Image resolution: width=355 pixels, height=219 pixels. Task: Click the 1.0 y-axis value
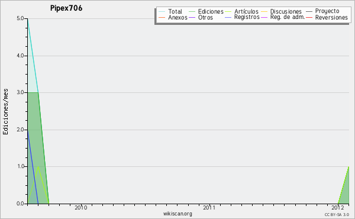point(20,166)
